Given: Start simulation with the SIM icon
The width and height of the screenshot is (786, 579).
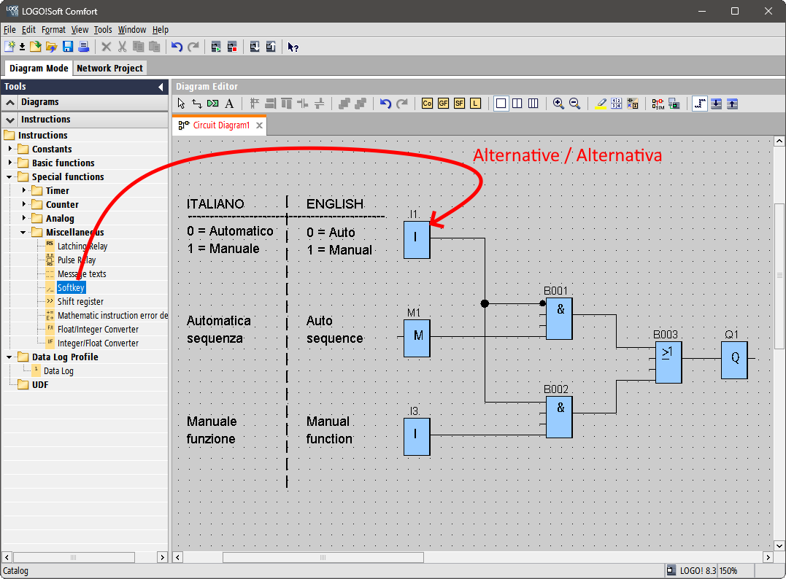Looking at the screenshot, I should pos(658,104).
